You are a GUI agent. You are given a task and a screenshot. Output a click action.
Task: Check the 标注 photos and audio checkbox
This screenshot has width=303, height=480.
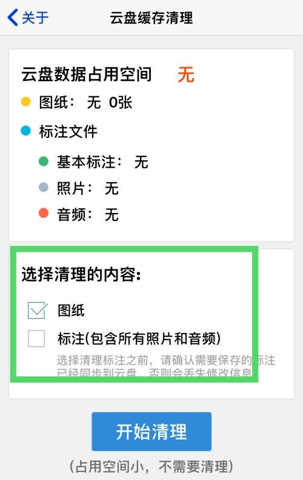[36, 338]
